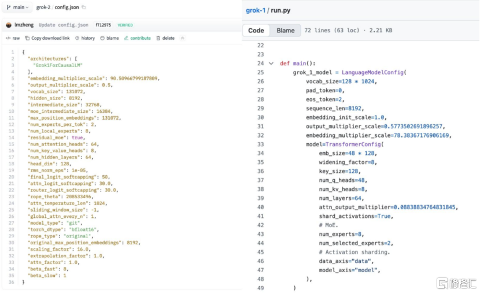
Task: Click the pad_token=0 line
Action: click(x=325, y=91)
